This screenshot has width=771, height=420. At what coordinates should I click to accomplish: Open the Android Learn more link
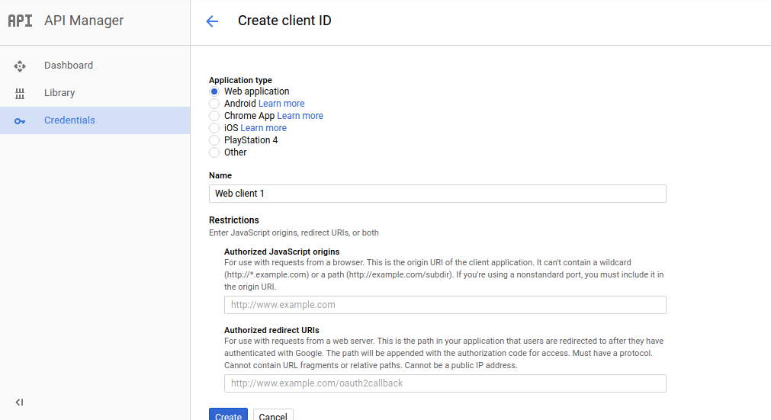281,104
